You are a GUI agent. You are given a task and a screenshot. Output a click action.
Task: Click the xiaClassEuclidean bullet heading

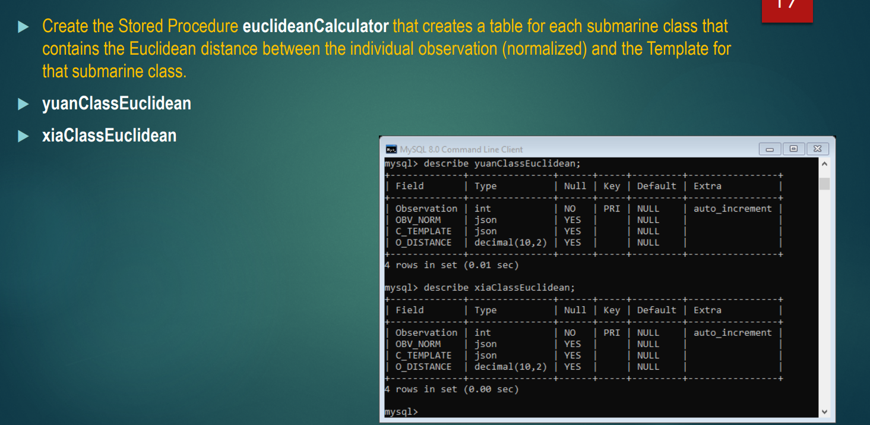point(109,136)
